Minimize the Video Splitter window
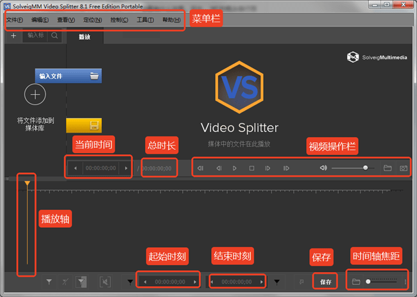The width and height of the screenshot is (417, 297). 375,4
